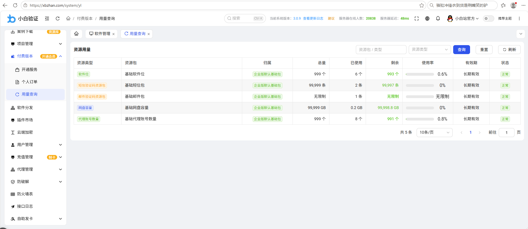Click 基础网盘容量 usage progress bar
528x229 pixels.
(420, 108)
